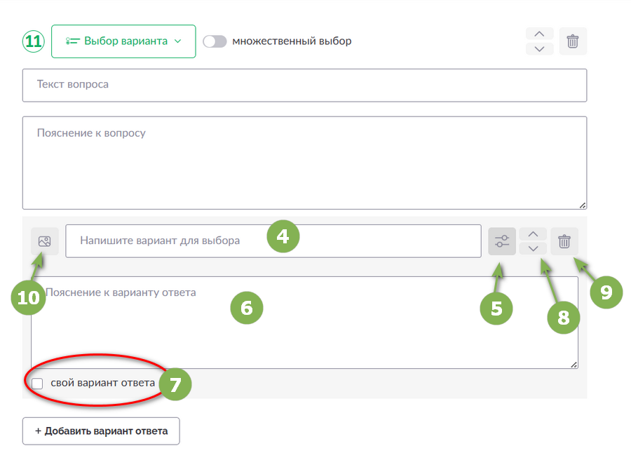
Task: Add image to answer option
Action: tap(45, 241)
